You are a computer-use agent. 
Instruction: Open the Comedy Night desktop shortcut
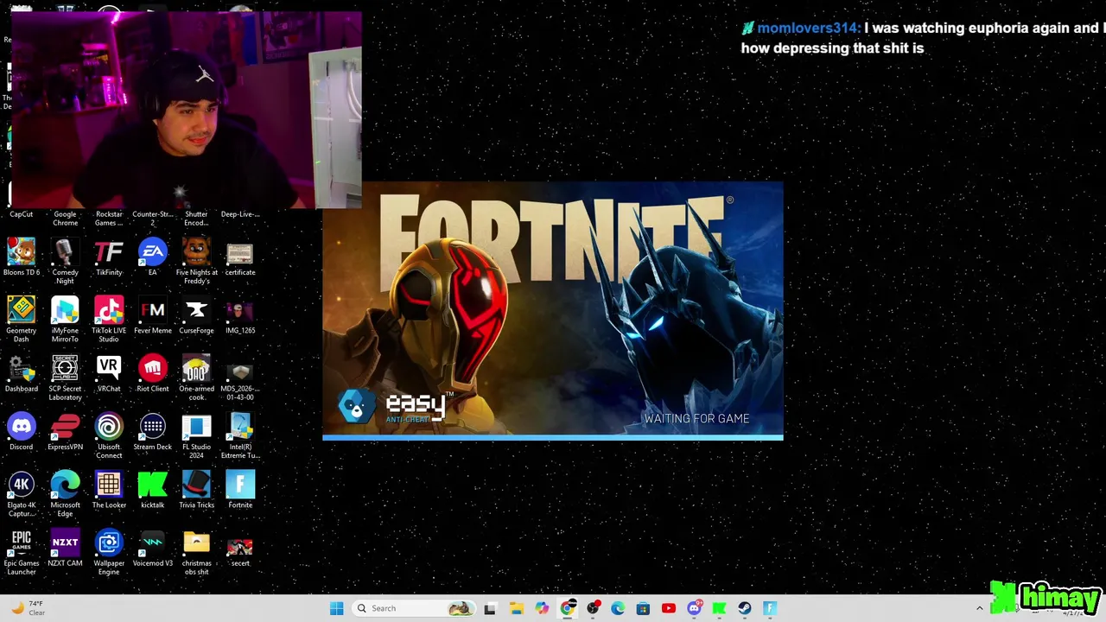(65, 262)
